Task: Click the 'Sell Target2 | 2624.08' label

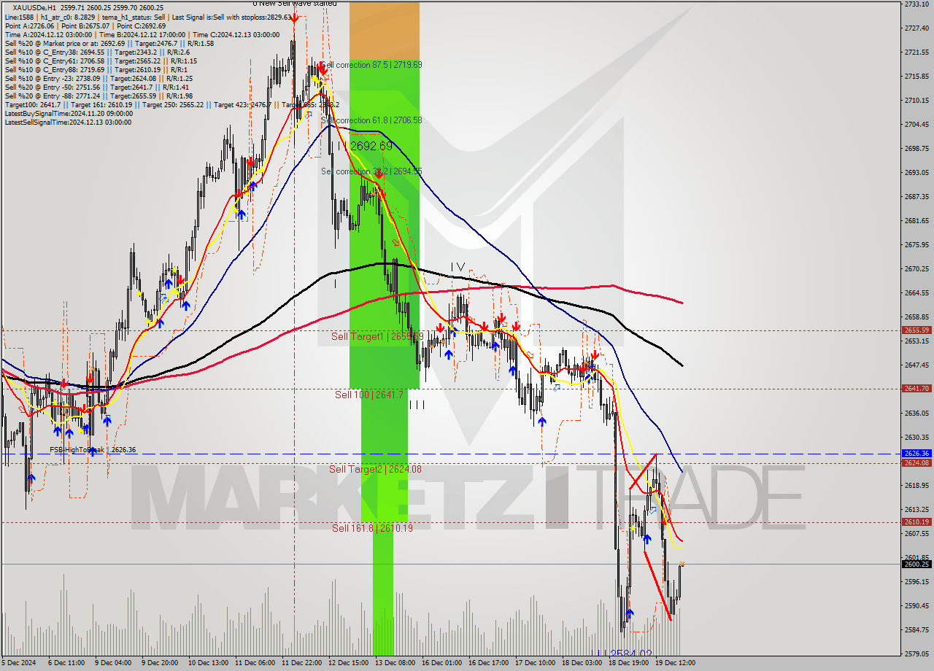Action: [x=375, y=469]
